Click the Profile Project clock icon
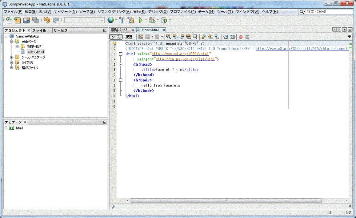The image size is (356, 218). pos(164,20)
